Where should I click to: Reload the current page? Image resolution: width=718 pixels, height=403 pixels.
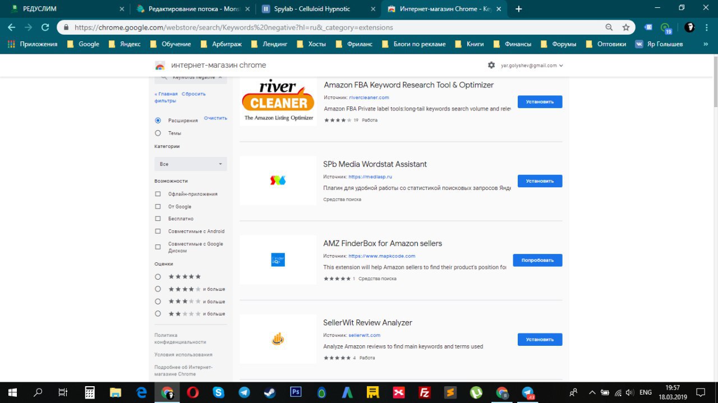click(45, 27)
